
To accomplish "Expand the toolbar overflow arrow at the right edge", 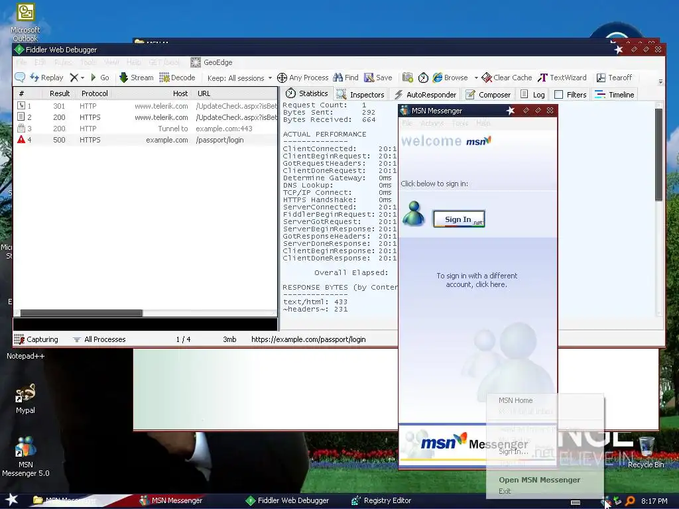I will (x=660, y=82).
